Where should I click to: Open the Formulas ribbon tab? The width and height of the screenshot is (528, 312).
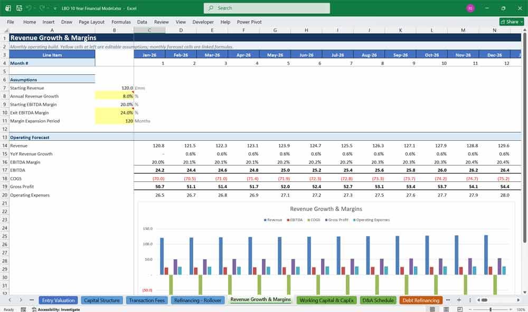(121, 22)
